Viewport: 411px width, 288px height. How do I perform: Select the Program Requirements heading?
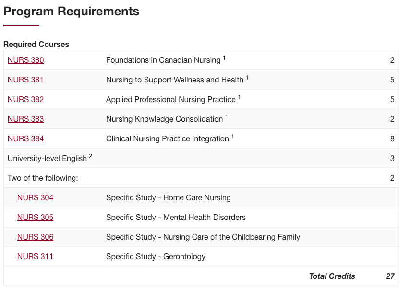[x=71, y=11]
